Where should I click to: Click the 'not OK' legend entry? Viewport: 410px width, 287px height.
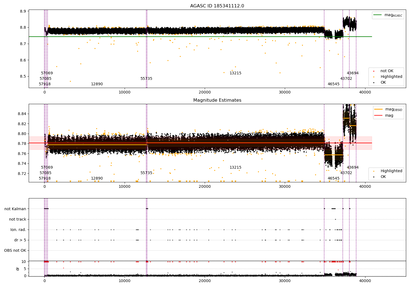click(386, 71)
